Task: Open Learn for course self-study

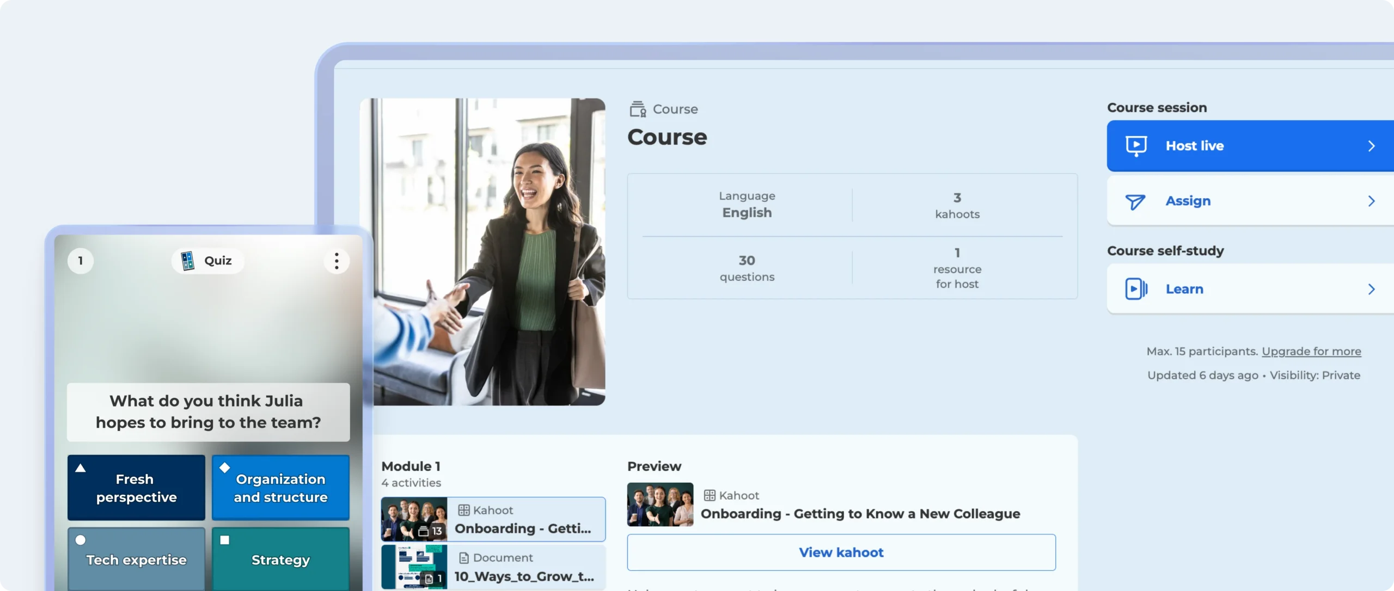Action: 1250,289
